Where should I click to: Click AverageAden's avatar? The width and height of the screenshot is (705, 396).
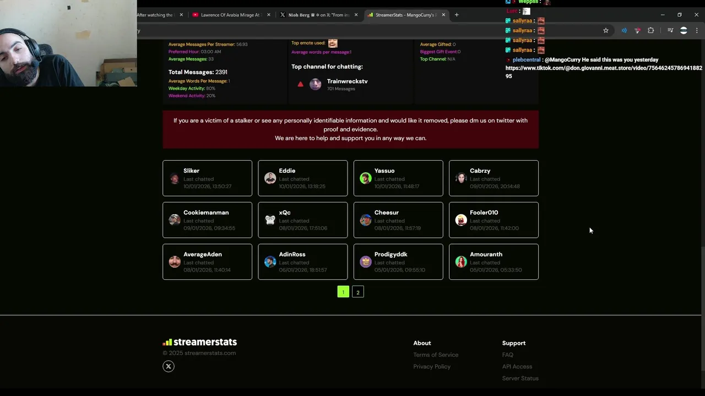tap(175, 262)
